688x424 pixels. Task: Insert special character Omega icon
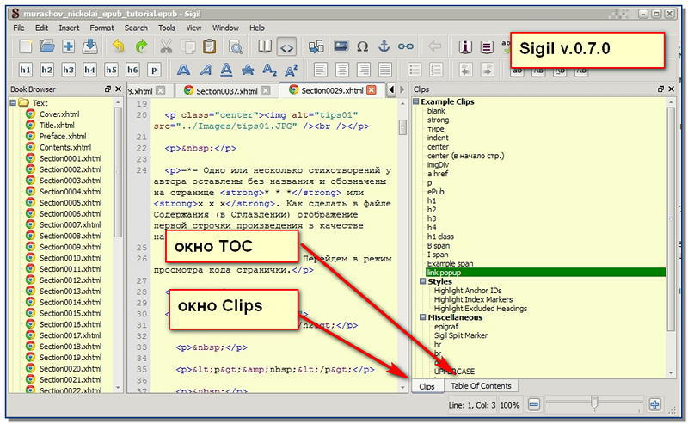(x=362, y=46)
